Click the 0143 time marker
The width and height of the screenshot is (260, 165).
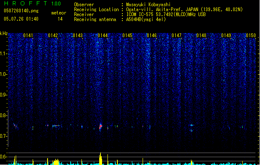click(x=78, y=35)
